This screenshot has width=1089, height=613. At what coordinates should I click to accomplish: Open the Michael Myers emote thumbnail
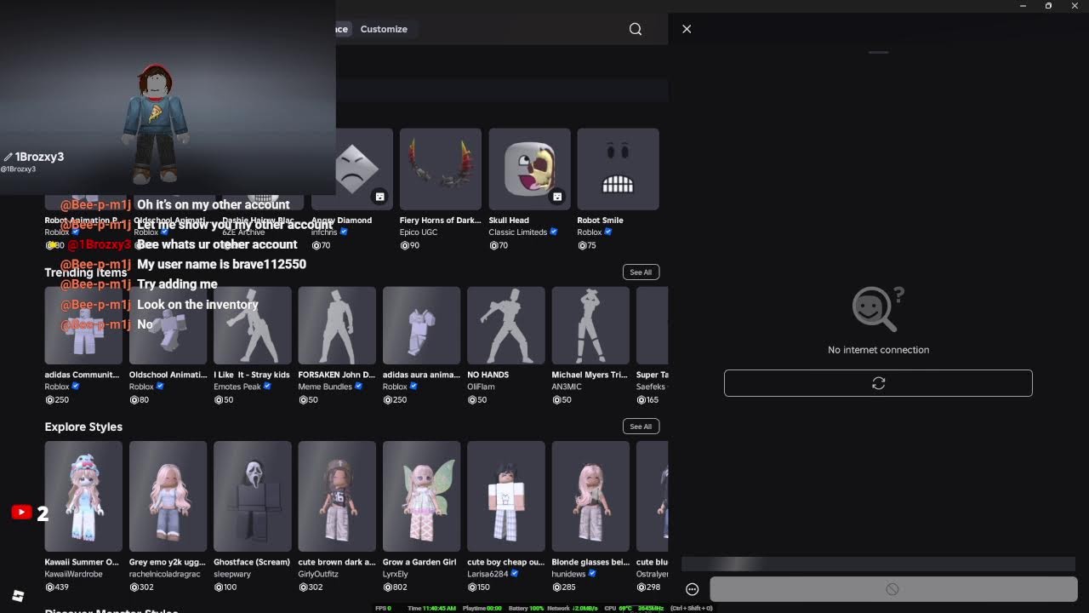pyautogui.click(x=590, y=325)
